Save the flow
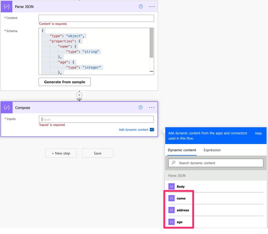 (x=98, y=153)
